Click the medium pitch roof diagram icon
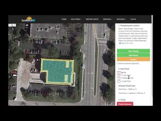This screenshot has width=161, height=121. tap(119, 78)
